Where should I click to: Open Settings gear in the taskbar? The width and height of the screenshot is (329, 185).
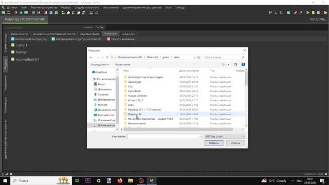[98, 180]
